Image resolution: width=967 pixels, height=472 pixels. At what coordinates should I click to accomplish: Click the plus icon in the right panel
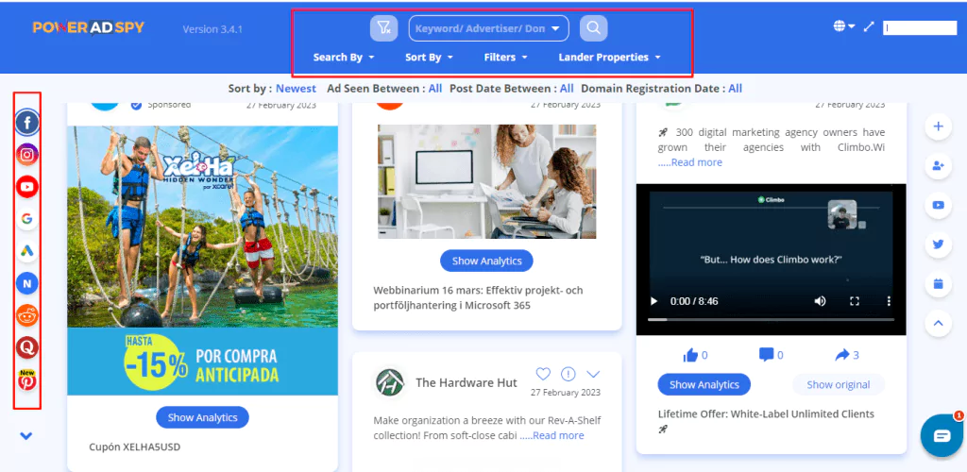click(x=938, y=126)
